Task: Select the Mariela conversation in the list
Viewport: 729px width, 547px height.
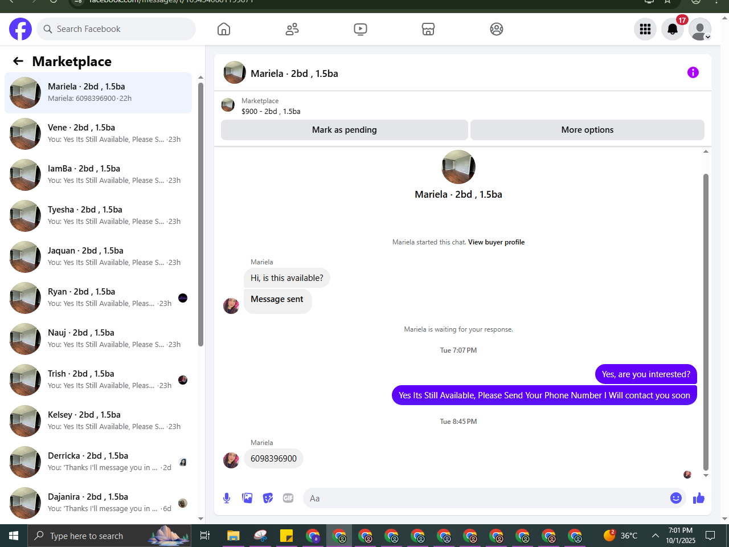Action: (x=98, y=93)
